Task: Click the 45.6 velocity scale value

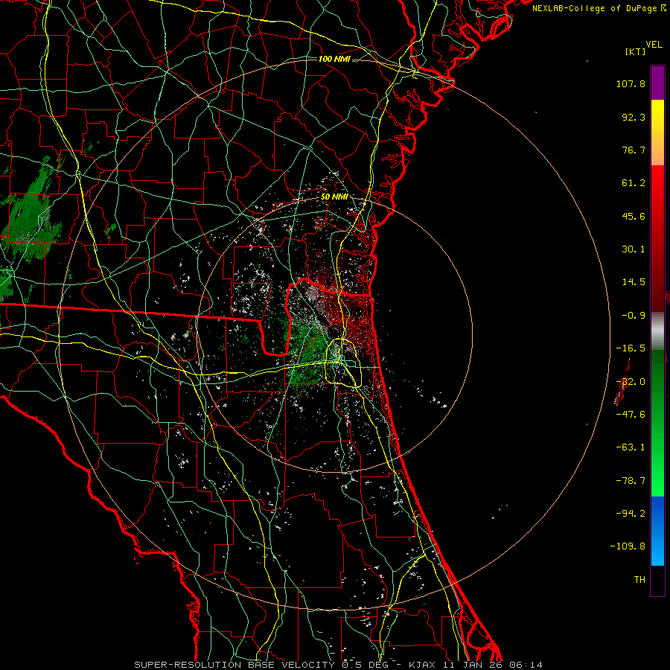Action: tap(634, 216)
